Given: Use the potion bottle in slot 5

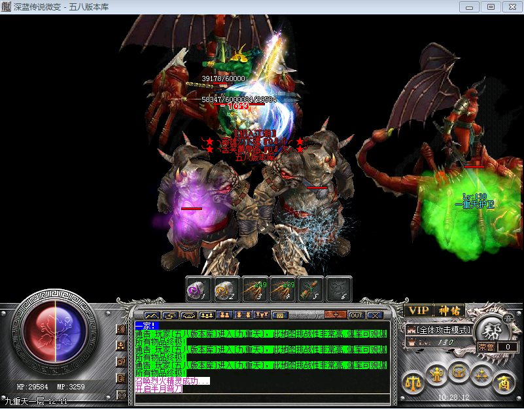Looking at the screenshot, I should coord(311,289).
